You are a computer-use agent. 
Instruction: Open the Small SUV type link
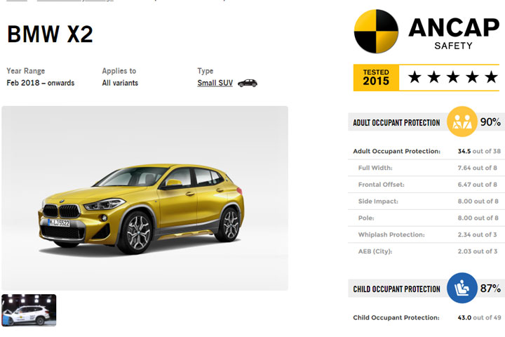coord(215,83)
